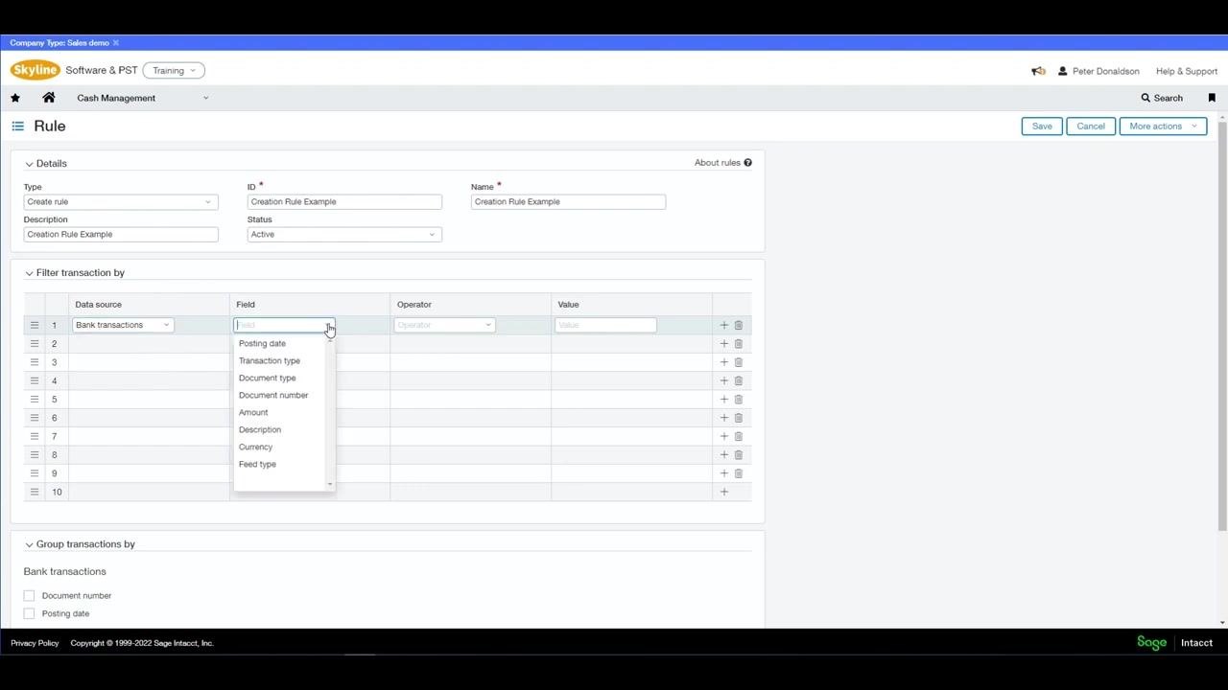The width and height of the screenshot is (1228, 690).
Task: Open Help & Support
Action: pos(1187,71)
